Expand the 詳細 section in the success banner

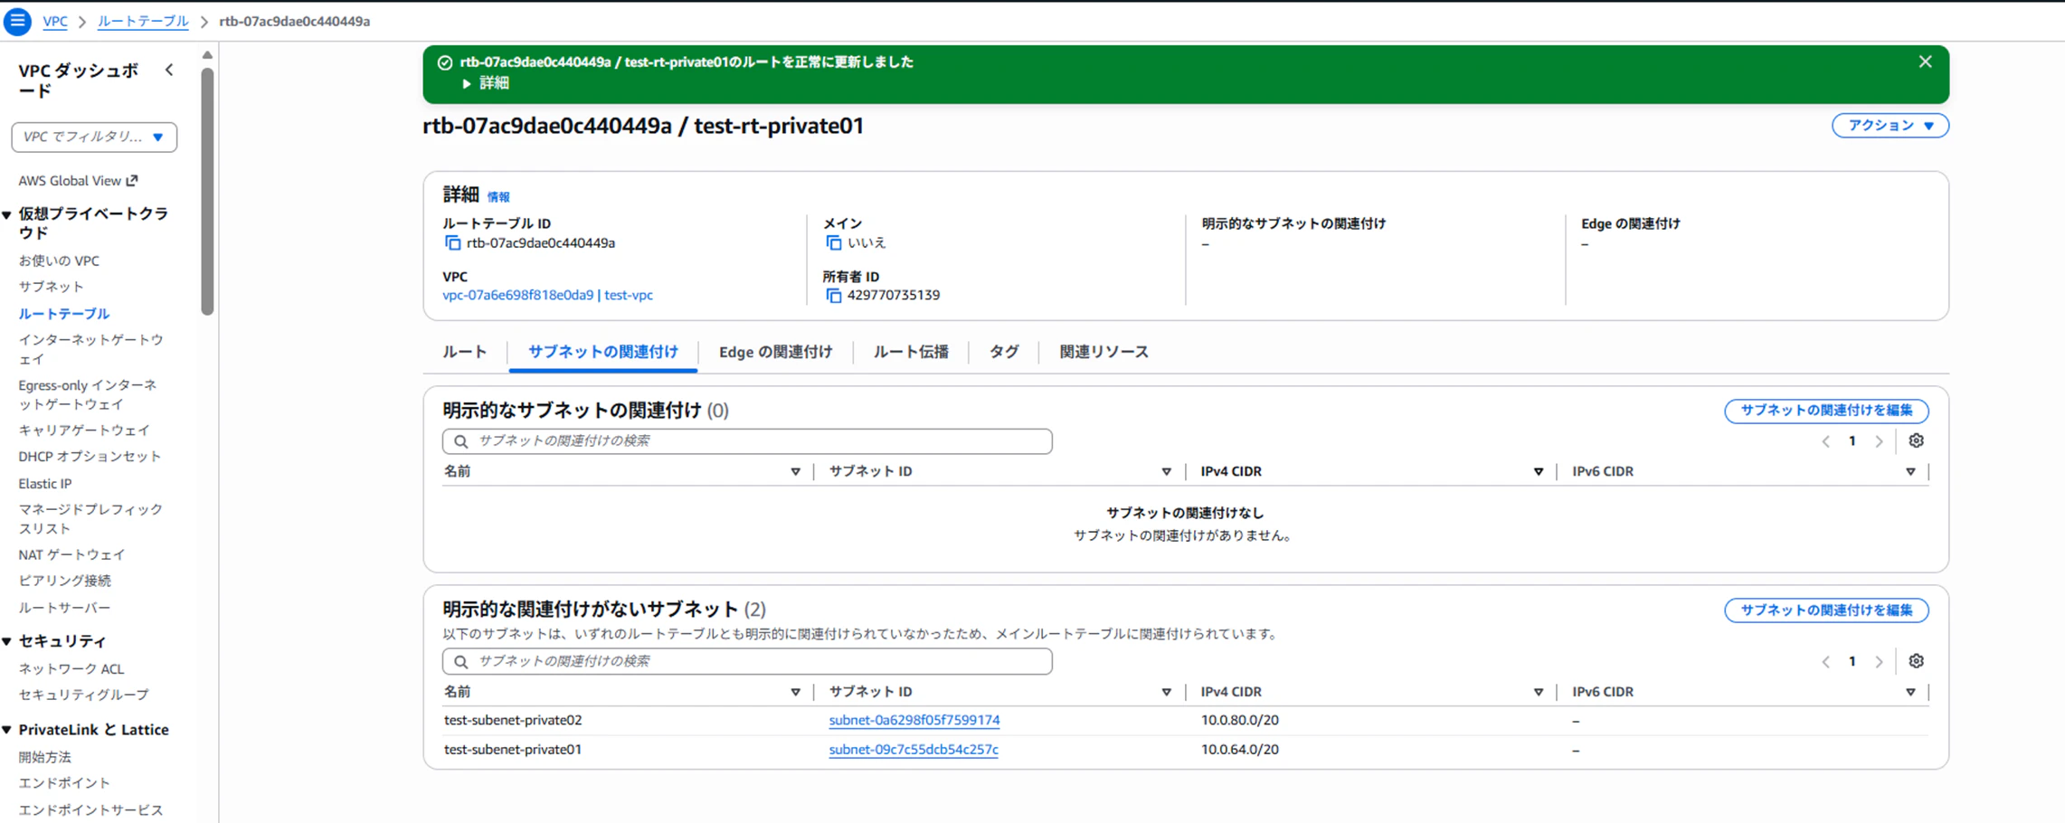point(486,83)
